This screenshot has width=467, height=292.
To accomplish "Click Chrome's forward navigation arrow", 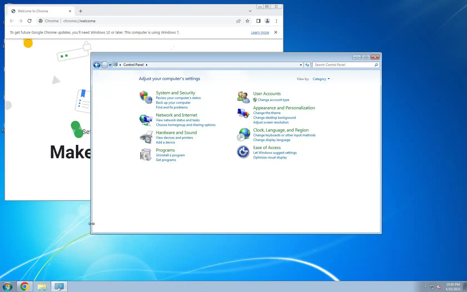I will coord(21,21).
